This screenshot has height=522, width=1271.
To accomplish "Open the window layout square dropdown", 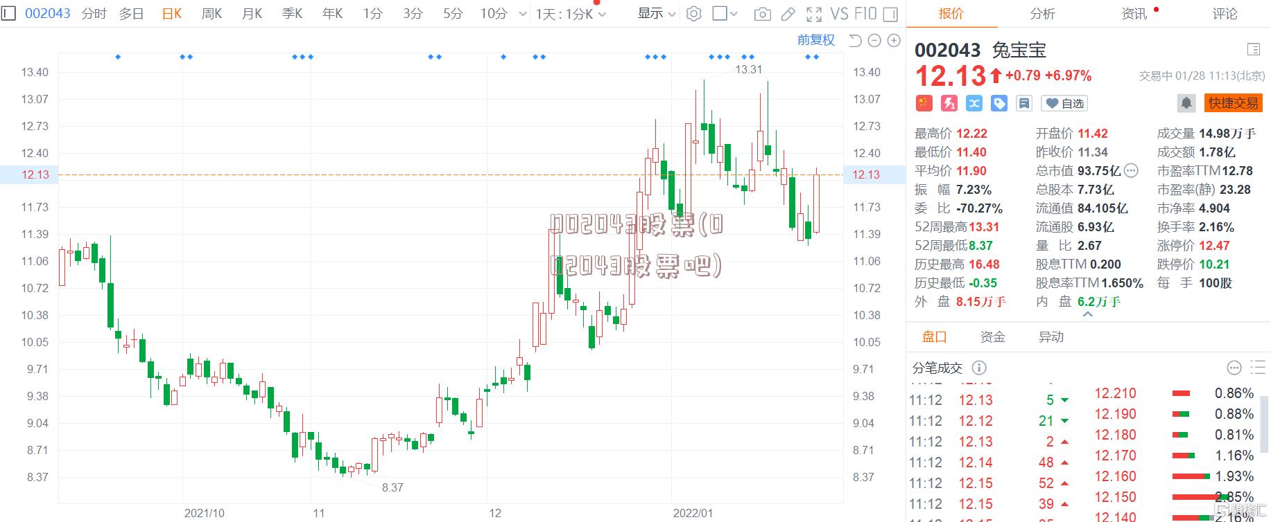I will point(725,13).
